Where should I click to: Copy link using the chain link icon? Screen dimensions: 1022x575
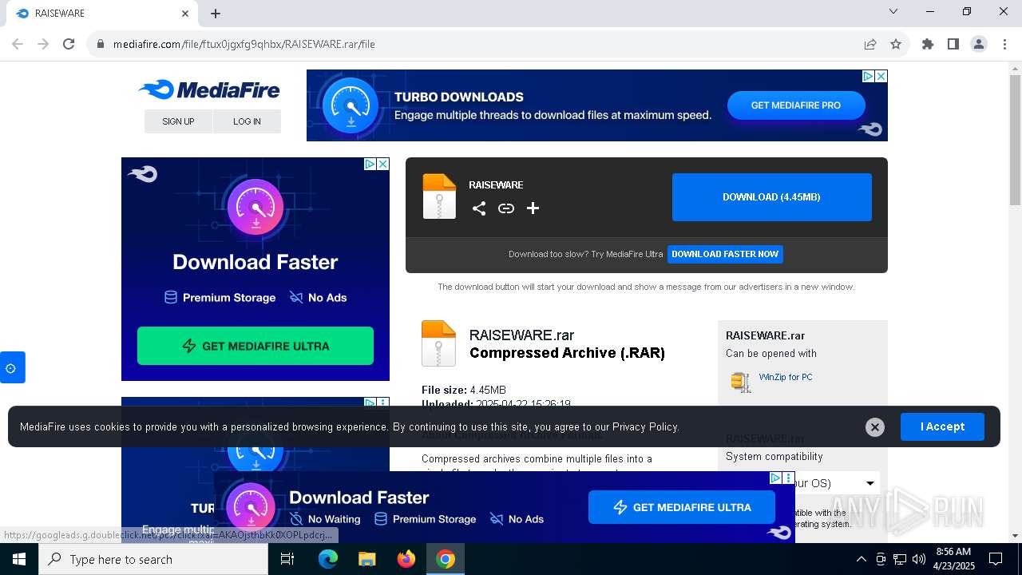pyautogui.click(x=506, y=208)
